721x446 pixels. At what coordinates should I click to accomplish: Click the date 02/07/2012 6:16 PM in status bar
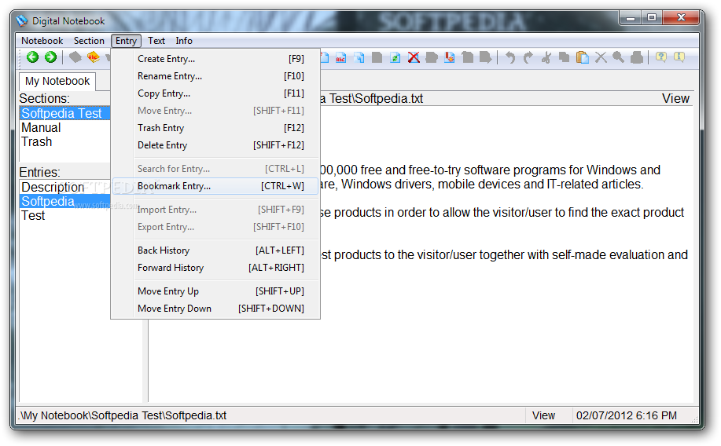(x=627, y=415)
